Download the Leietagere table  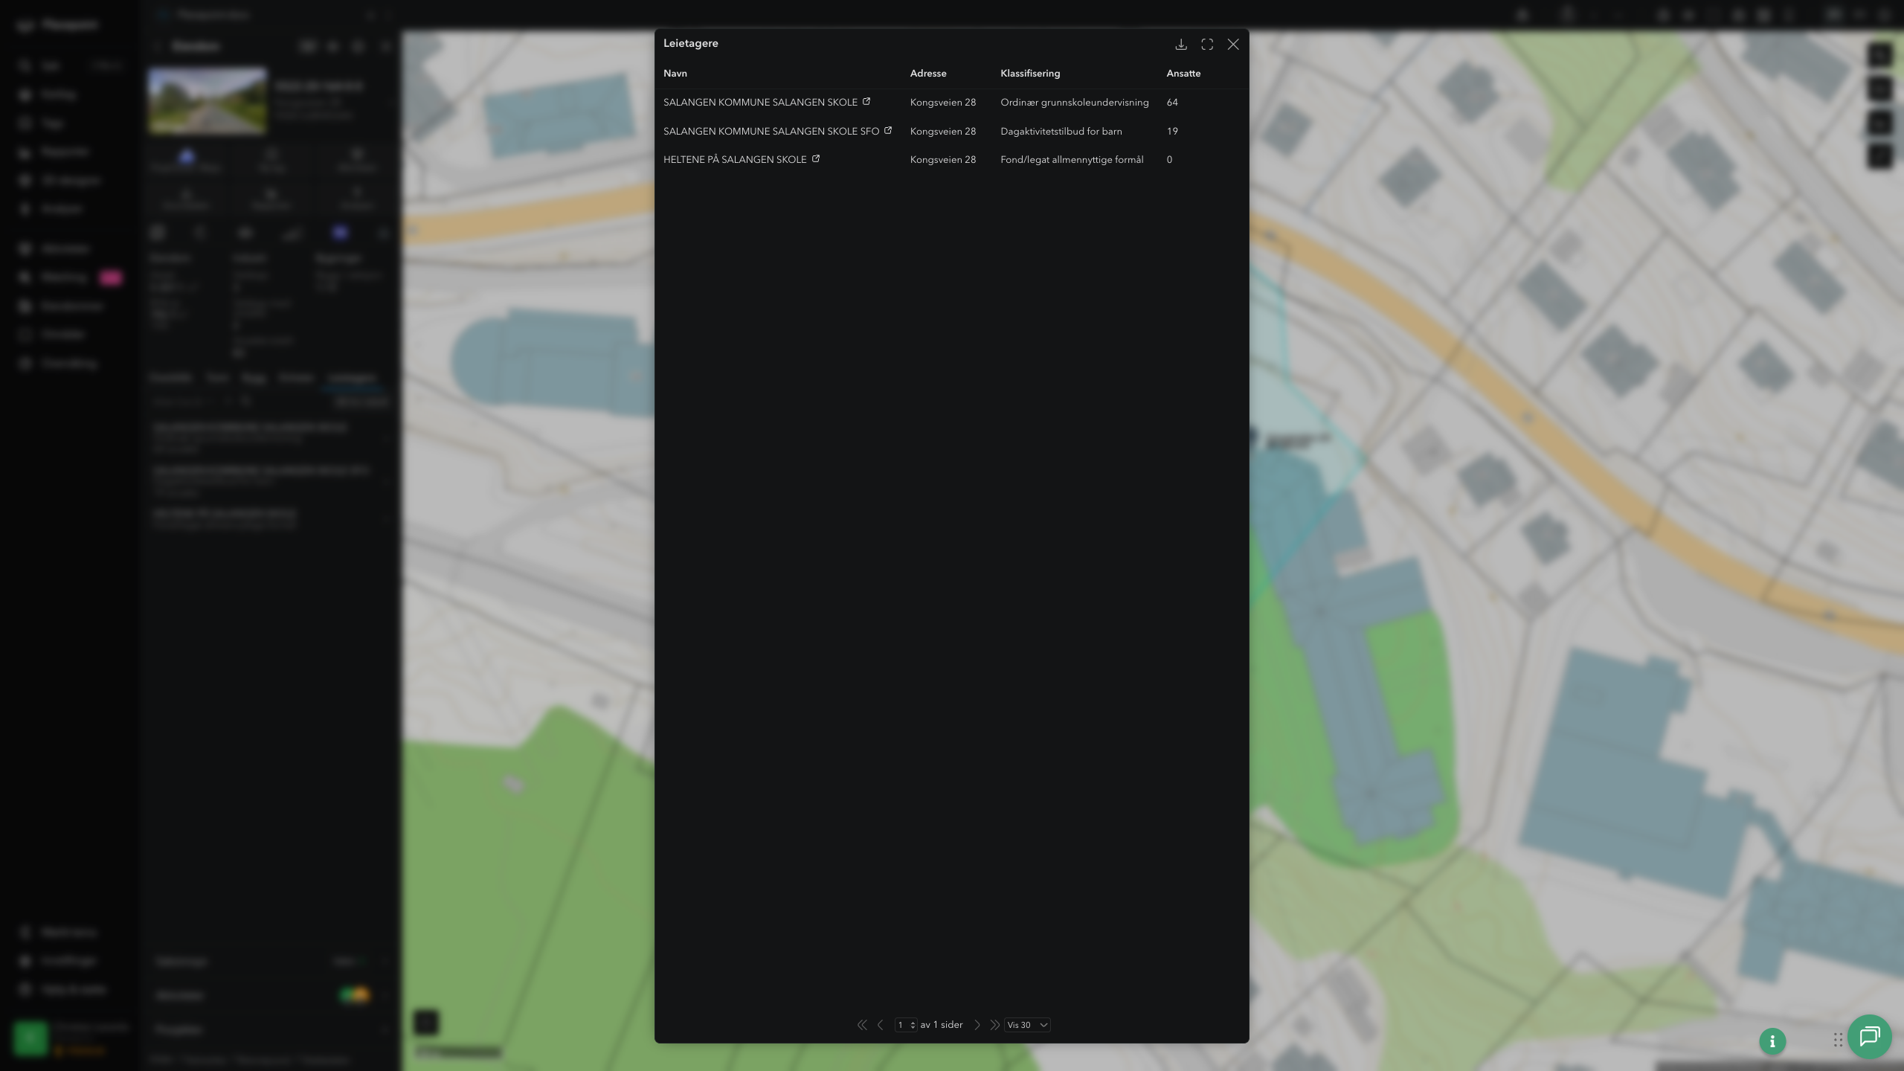1180,45
